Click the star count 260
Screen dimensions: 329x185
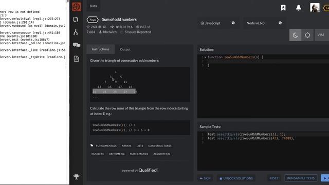(92, 27)
